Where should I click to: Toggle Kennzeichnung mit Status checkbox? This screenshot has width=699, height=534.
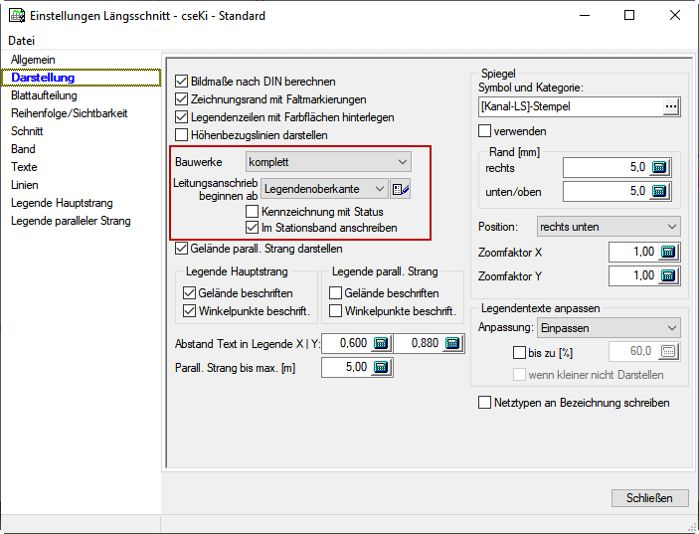[x=252, y=212]
